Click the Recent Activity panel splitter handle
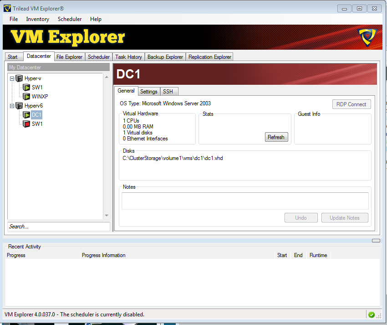The width and height of the screenshot is (387, 325). [376, 240]
